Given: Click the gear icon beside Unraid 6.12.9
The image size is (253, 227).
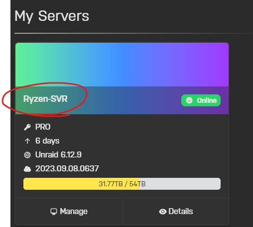Looking at the screenshot, I should [27, 155].
